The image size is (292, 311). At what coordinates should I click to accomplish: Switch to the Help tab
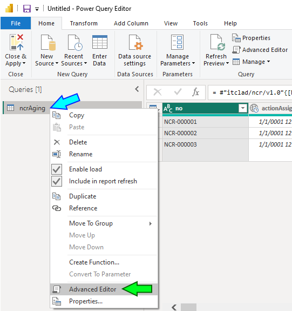tap(230, 23)
